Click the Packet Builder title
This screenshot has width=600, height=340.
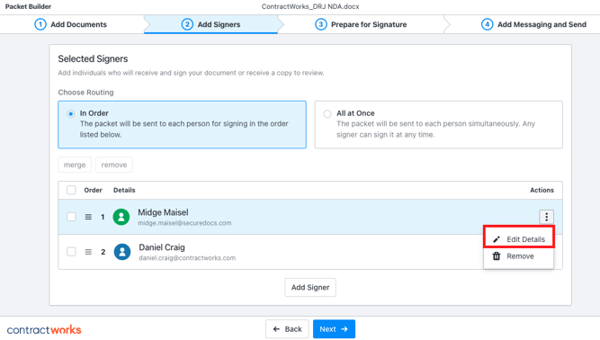coord(28,6)
